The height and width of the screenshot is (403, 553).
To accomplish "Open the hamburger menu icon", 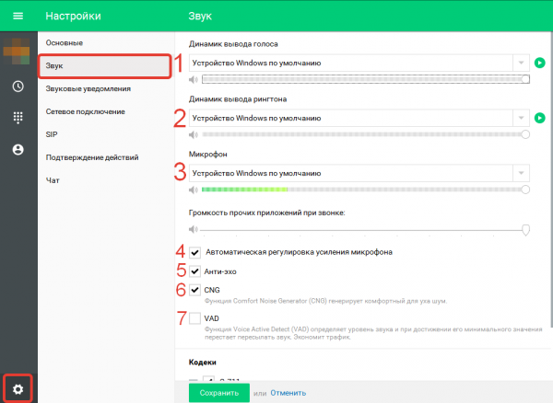I will click(x=18, y=16).
